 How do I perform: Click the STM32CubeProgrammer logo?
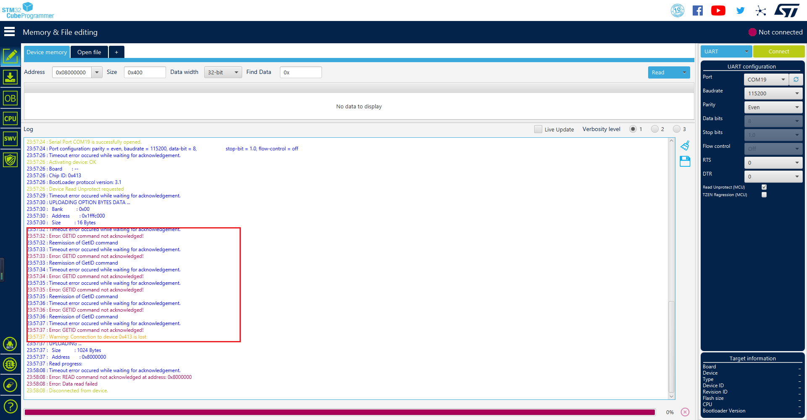[x=28, y=11]
